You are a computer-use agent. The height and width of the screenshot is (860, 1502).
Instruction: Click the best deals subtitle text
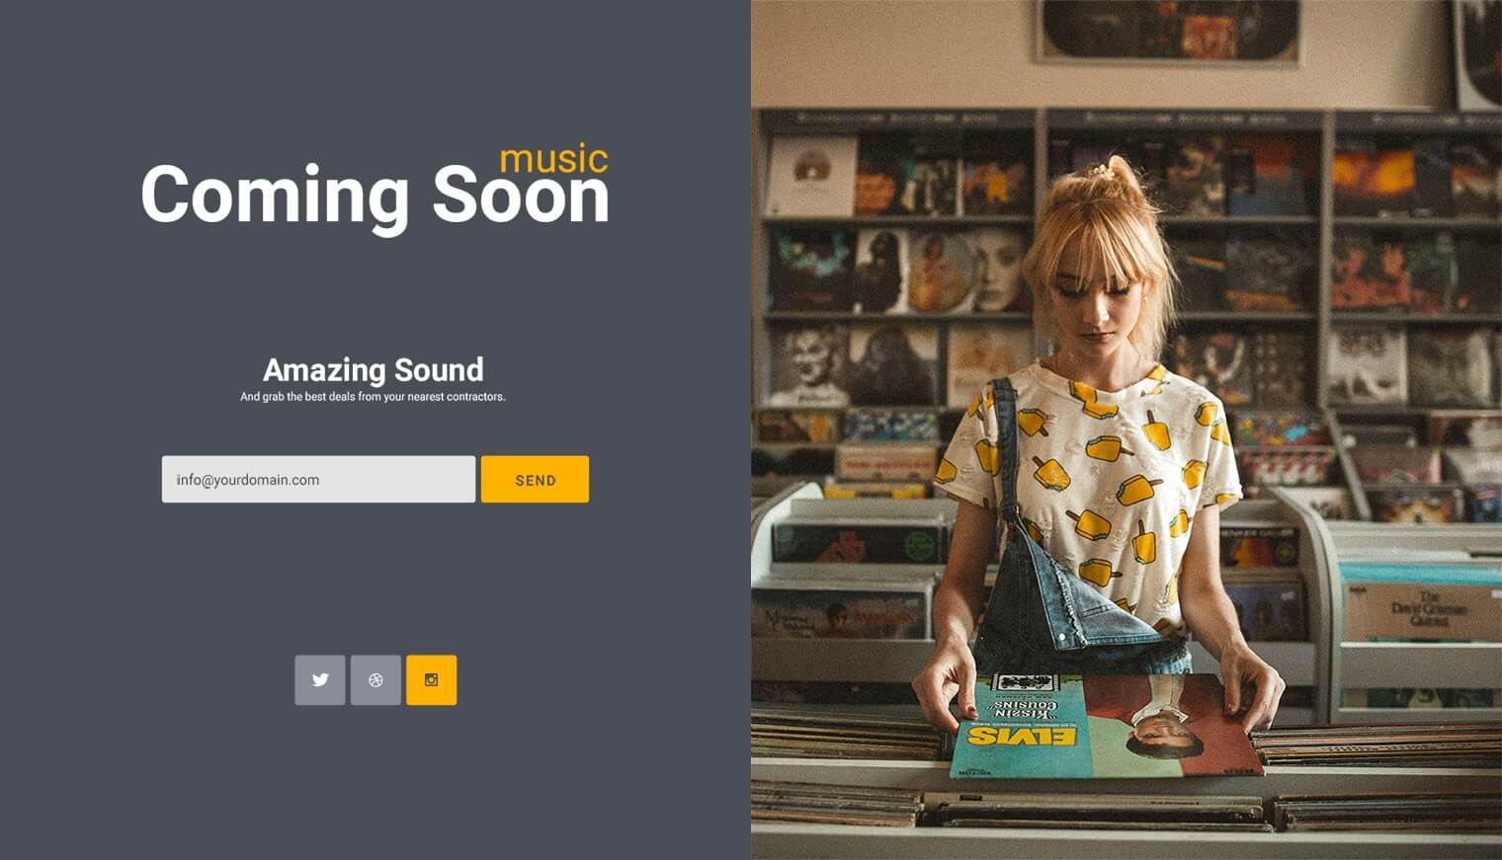tap(373, 397)
